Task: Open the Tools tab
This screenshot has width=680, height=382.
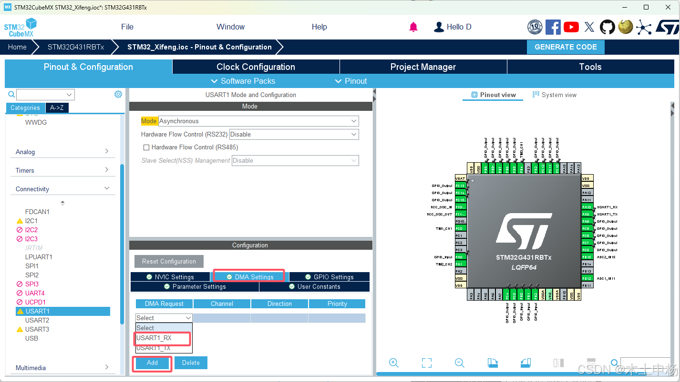Action: click(x=590, y=67)
